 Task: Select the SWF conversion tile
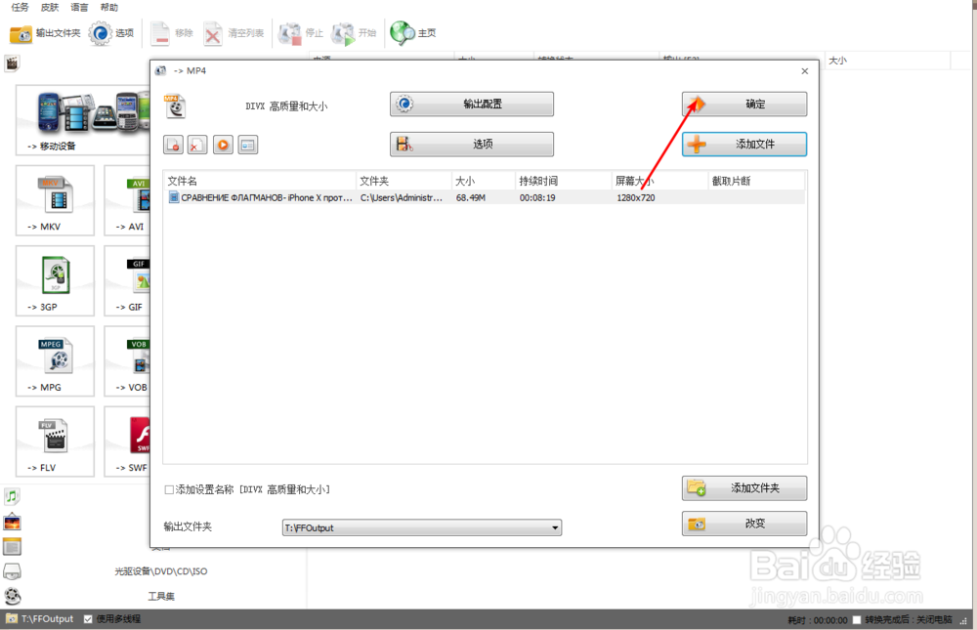127,441
